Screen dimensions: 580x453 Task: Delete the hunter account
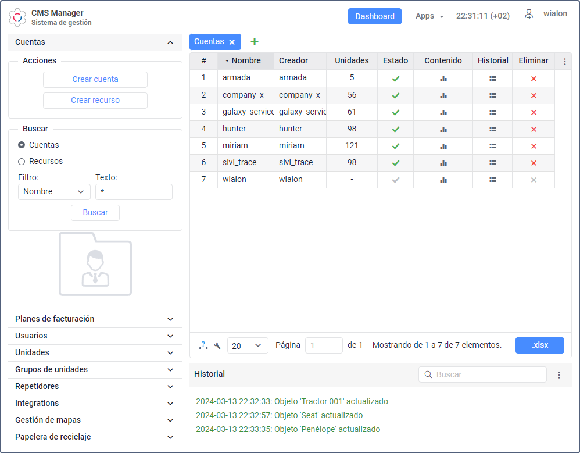(x=534, y=129)
